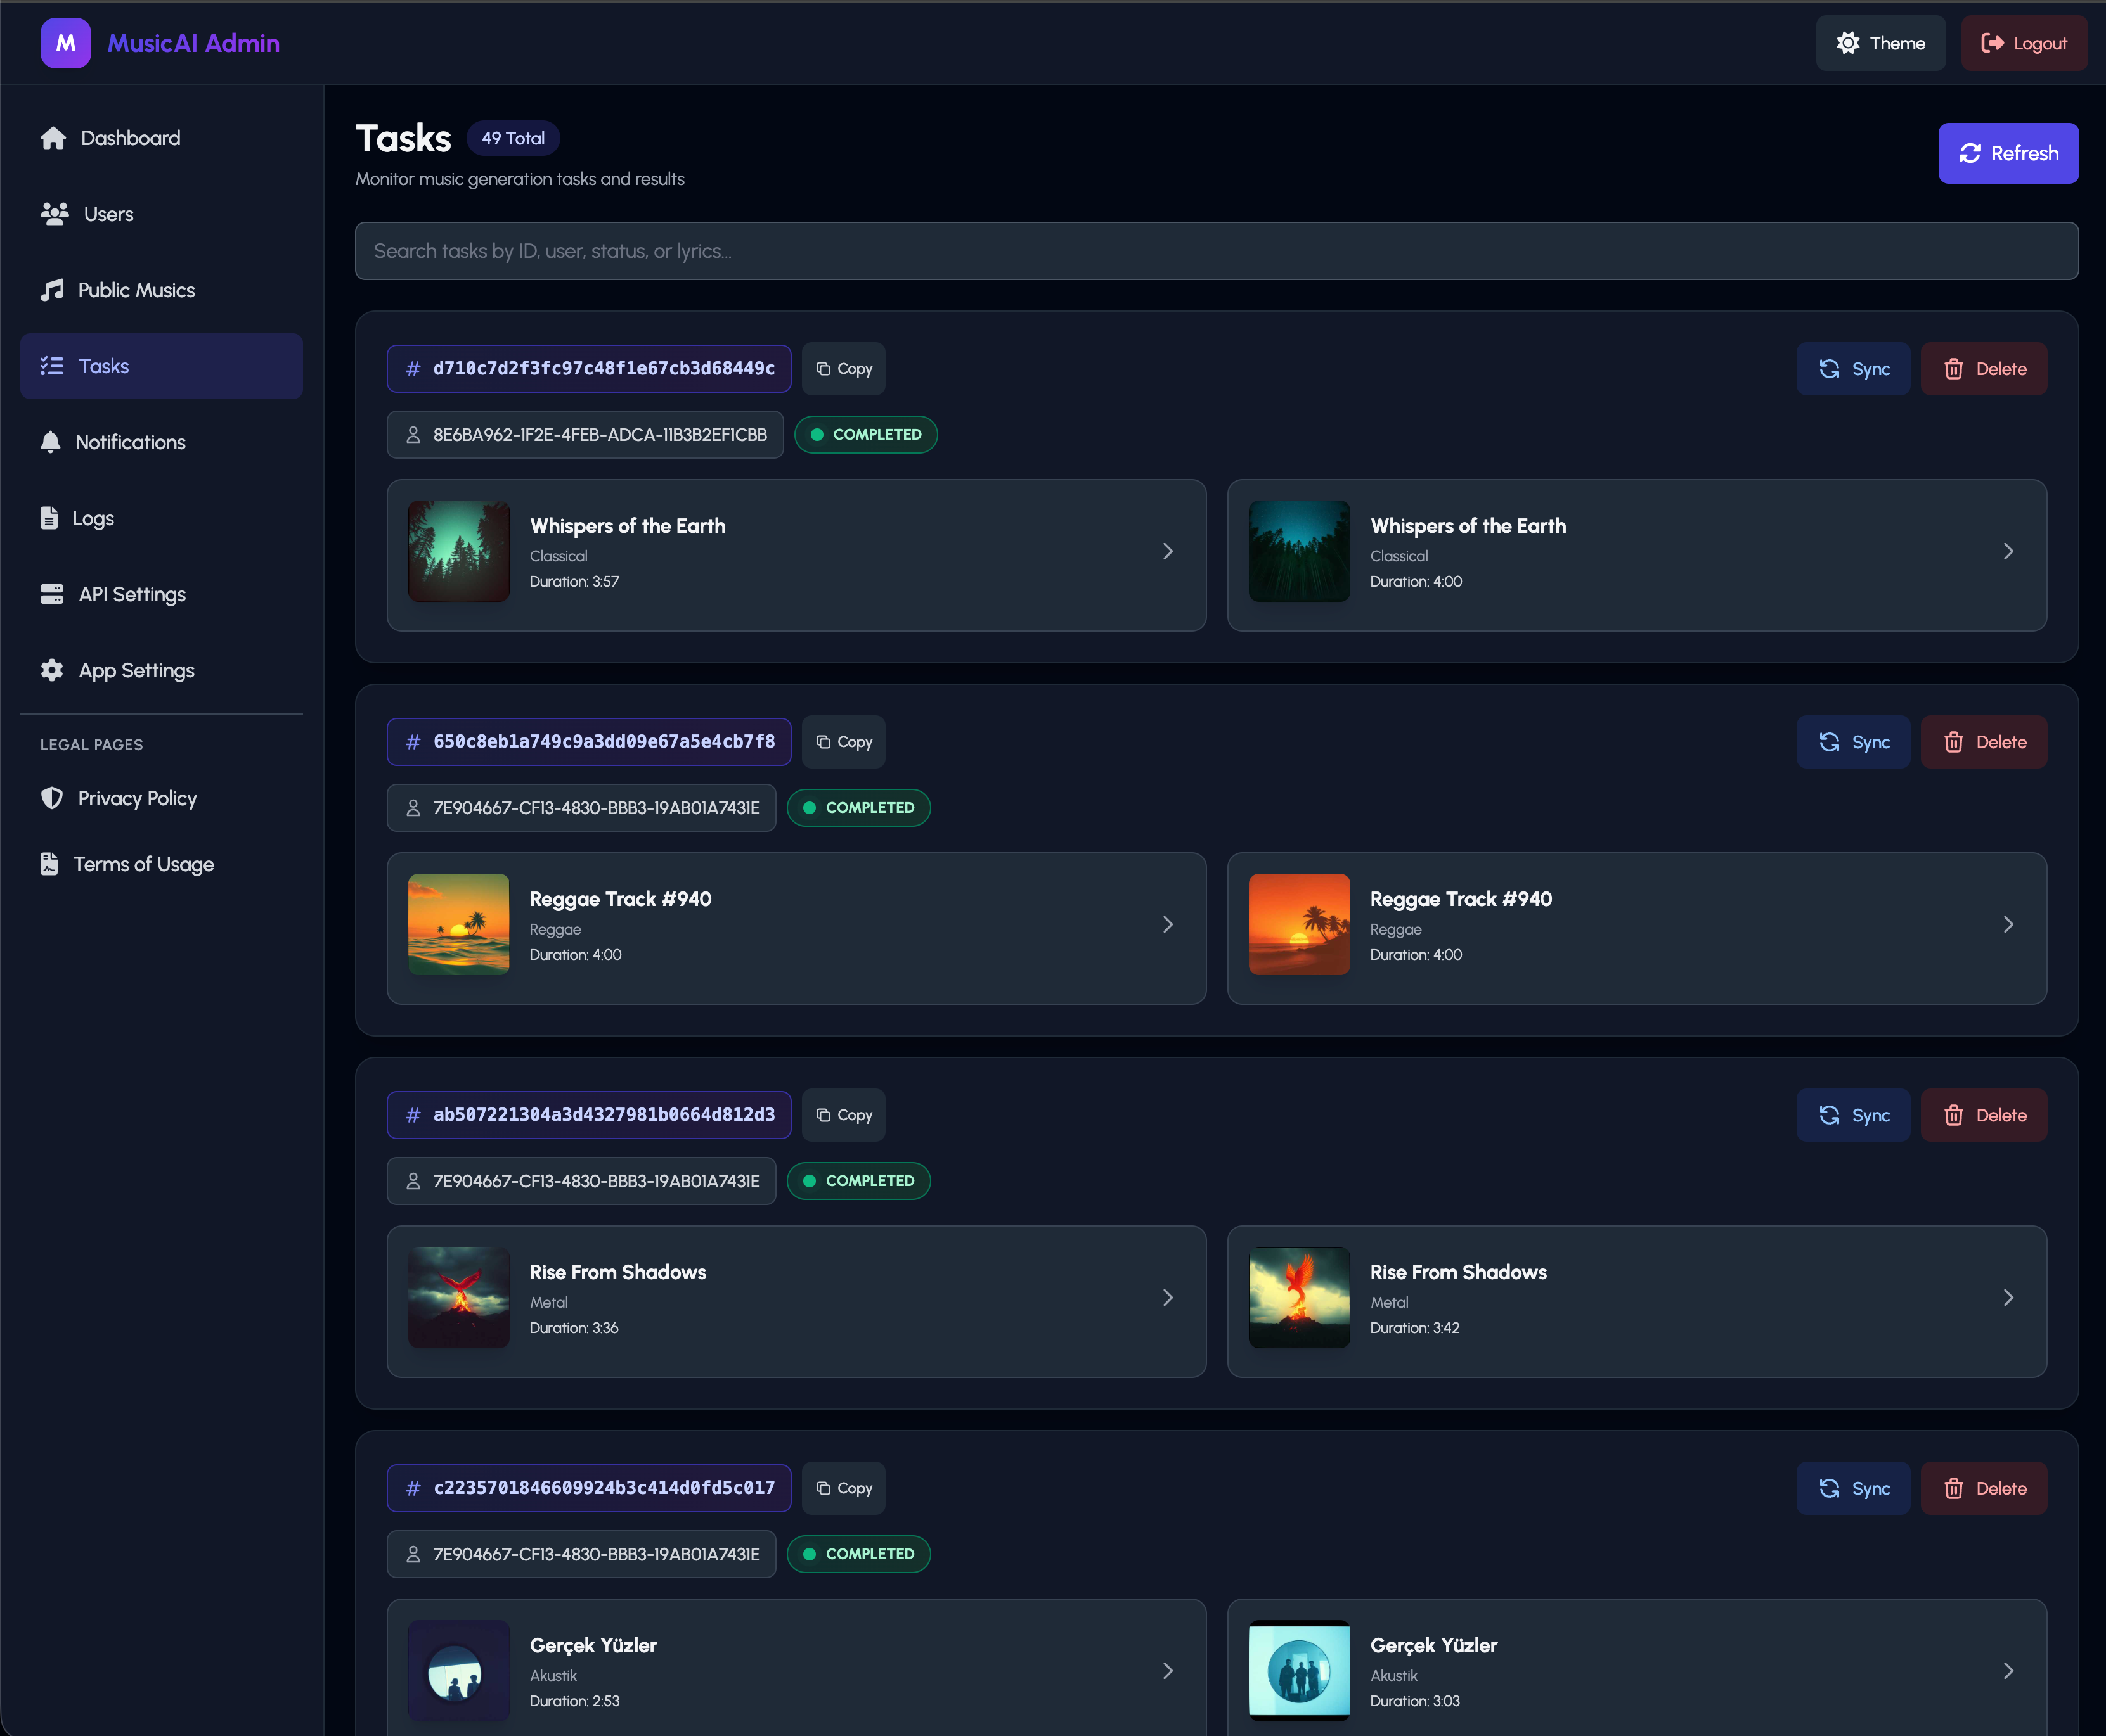The width and height of the screenshot is (2106, 1736).
Task: Expand Gerçek Yüzler 2:53 chevron
Action: (x=1168, y=1670)
